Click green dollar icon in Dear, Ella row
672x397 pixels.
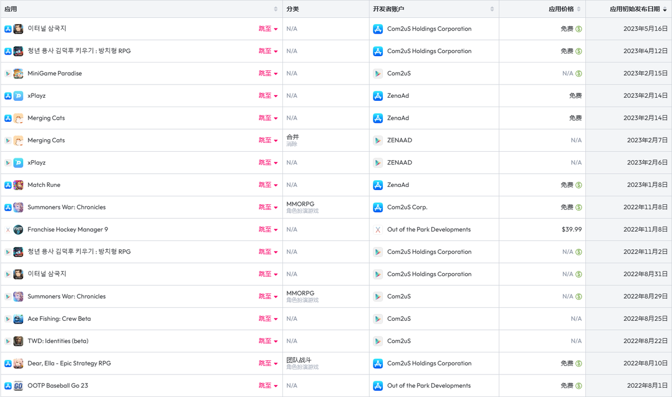pyautogui.click(x=579, y=363)
